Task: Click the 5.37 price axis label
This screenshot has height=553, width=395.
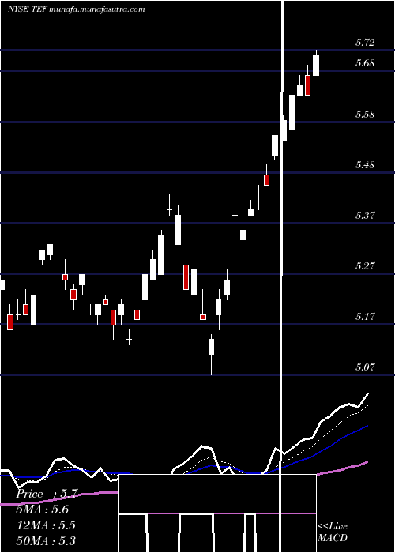Action: 365,215
